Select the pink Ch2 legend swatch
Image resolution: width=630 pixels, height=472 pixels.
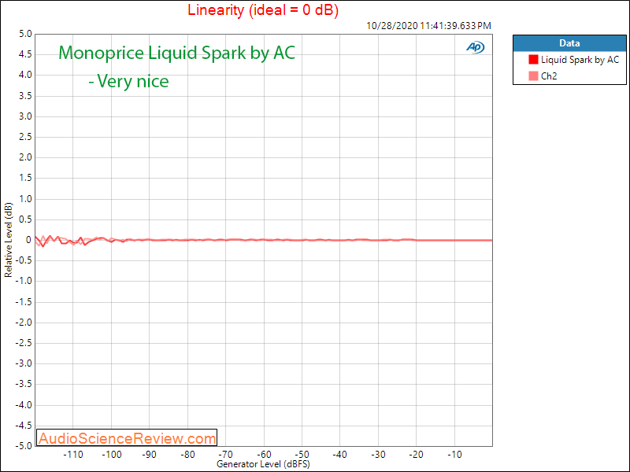[x=533, y=76]
